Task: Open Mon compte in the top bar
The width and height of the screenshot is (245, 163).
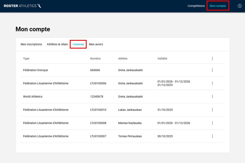Action: coord(218,6)
